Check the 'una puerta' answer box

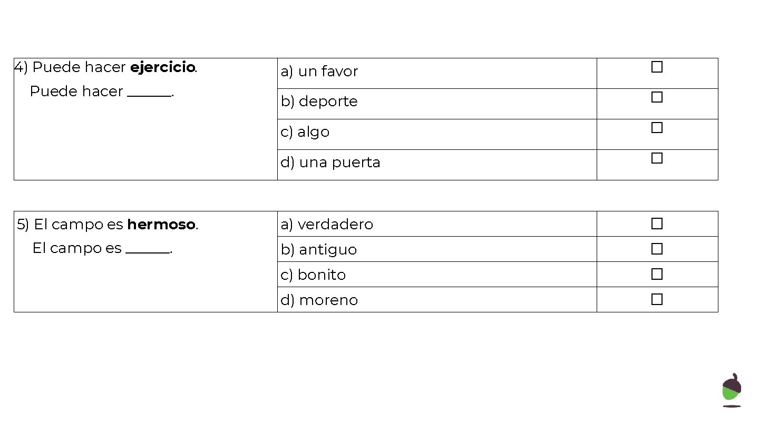click(x=657, y=158)
